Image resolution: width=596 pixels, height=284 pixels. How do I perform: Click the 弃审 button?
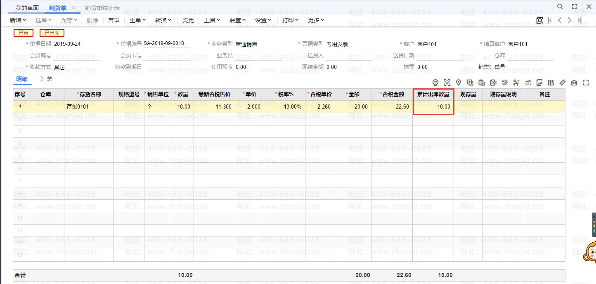pyautogui.click(x=114, y=20)
